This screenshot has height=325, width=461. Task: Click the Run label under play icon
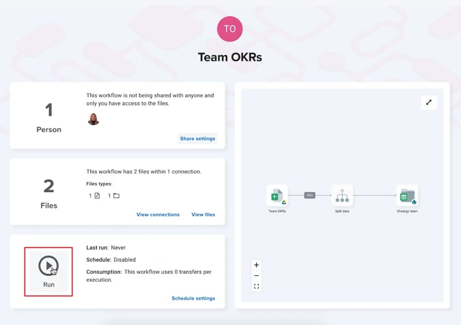pyautogui.click(x=49, y=284)
